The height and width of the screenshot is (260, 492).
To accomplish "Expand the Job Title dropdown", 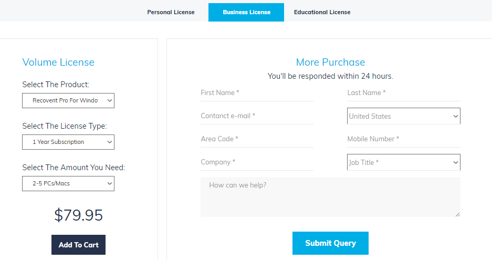I will (403, 162).
